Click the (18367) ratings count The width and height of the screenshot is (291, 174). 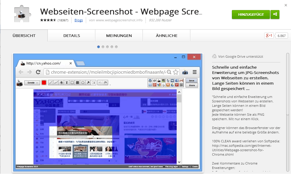[63, 20]
